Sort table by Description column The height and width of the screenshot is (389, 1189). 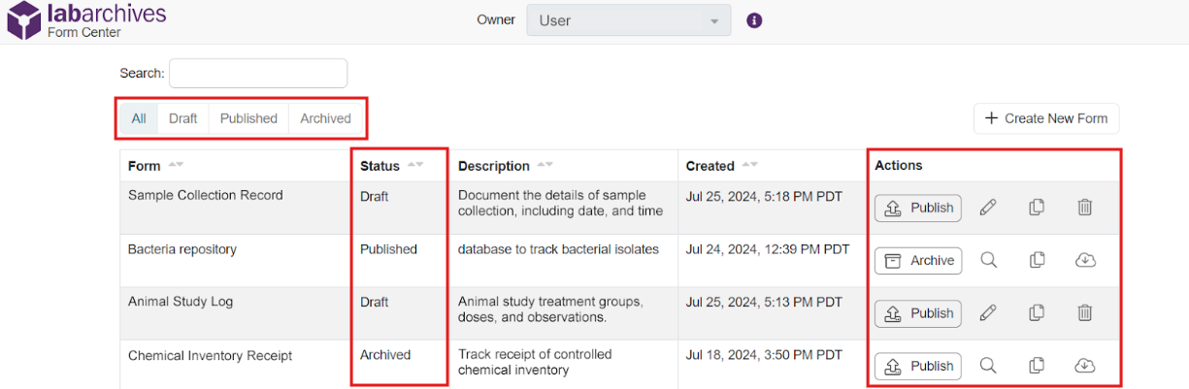[545, 166]
